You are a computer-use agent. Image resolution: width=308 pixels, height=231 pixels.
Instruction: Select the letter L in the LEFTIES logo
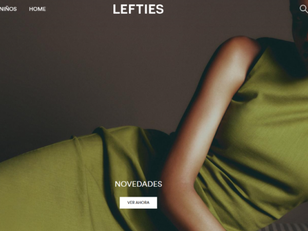tap(117, 9)
